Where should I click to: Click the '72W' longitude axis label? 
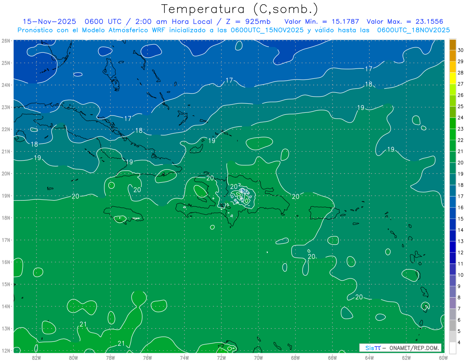[221, 358]
